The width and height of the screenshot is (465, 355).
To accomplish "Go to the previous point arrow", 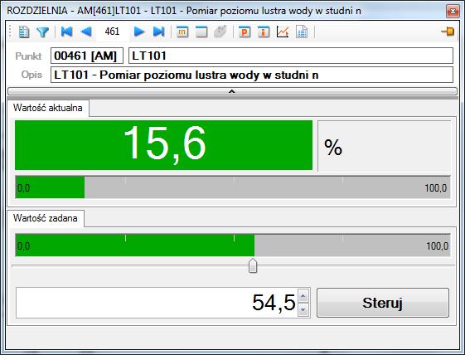I will (86, 32).
